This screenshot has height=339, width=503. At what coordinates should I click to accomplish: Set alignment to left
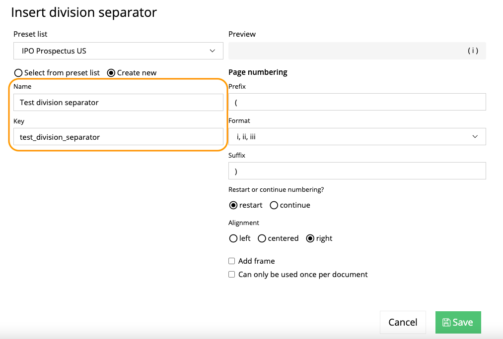[233, 238]
